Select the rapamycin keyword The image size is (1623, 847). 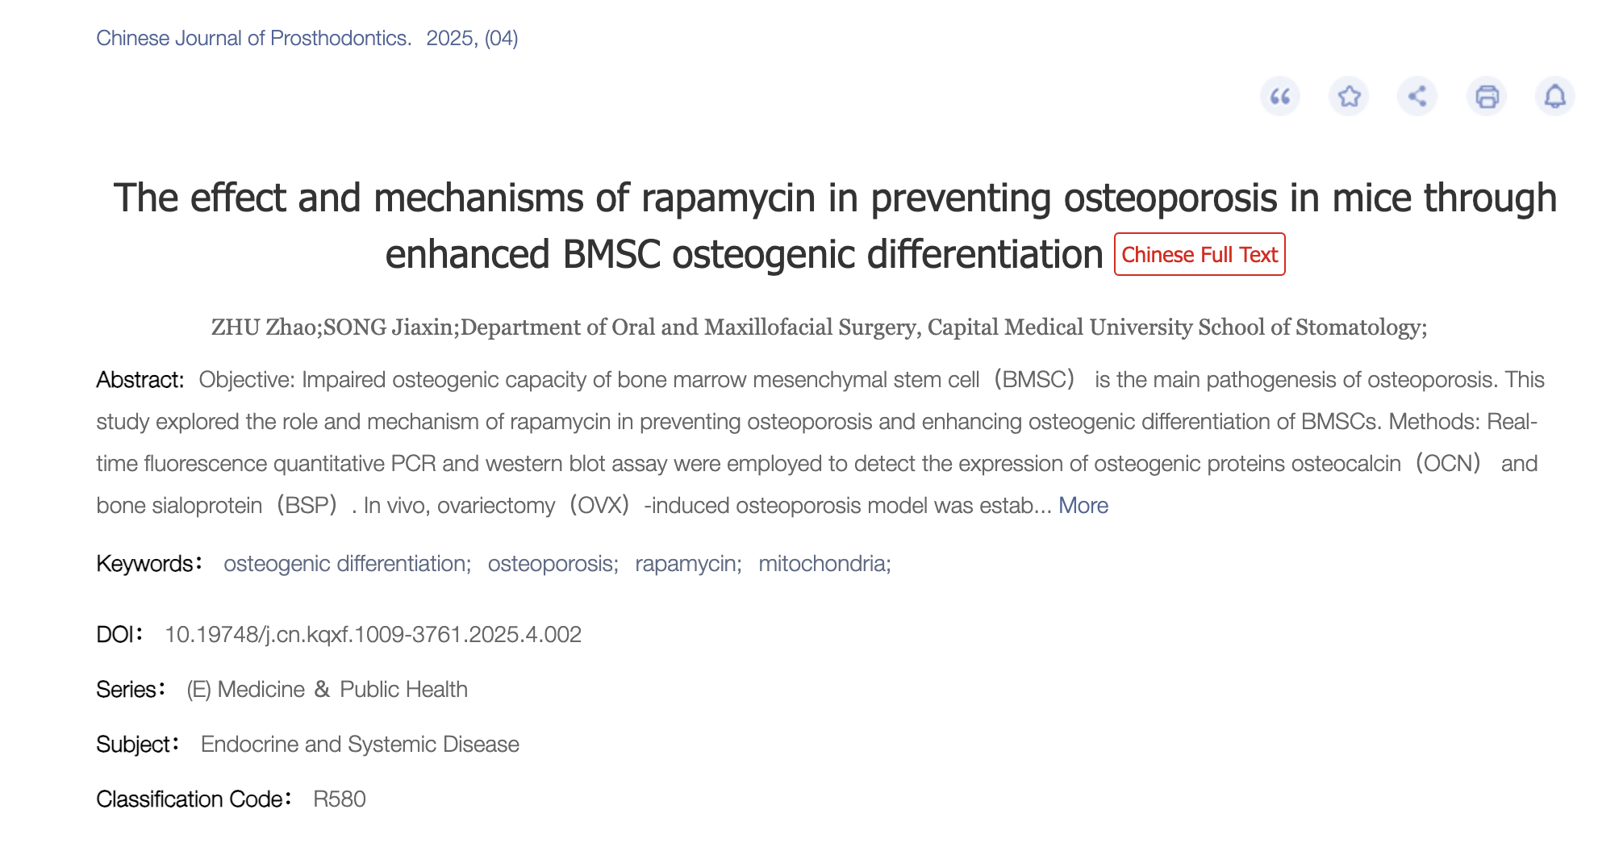click(687, 564)
